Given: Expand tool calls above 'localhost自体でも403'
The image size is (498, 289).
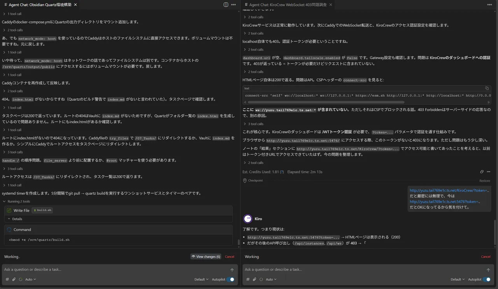Looking at the screenshot, I should (253, 33).
